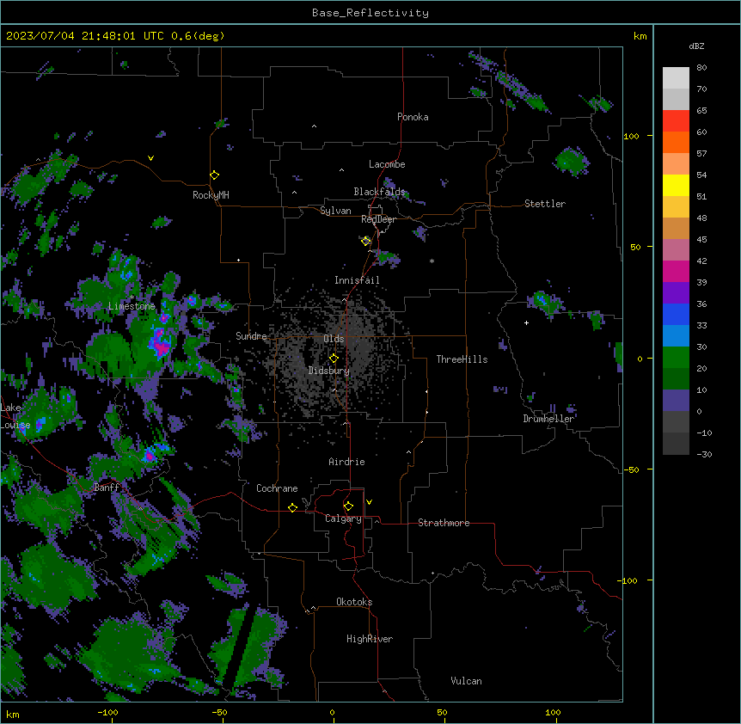741x724 pixels.
Task: Select the bright green 20-30 dBZ swatch
Action: (676, 358)
